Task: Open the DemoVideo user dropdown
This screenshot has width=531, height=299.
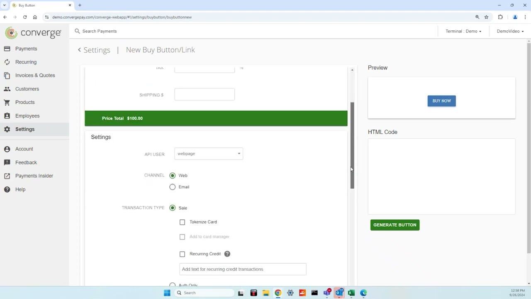Action: click(x=510, y=31)
